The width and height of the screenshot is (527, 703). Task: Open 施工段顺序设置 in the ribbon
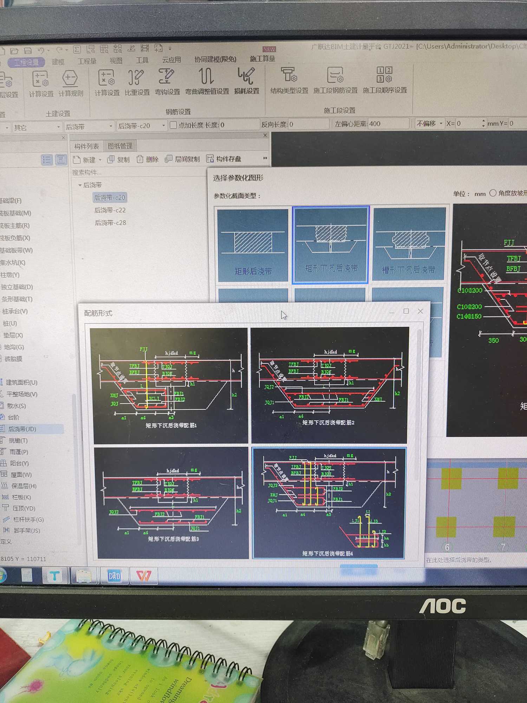(x=385, y=80)
